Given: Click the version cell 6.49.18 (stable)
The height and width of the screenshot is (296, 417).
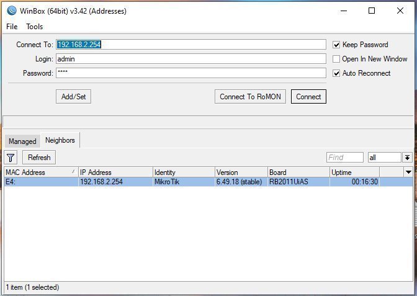Looking at the screenshot, I should point(241,182).
